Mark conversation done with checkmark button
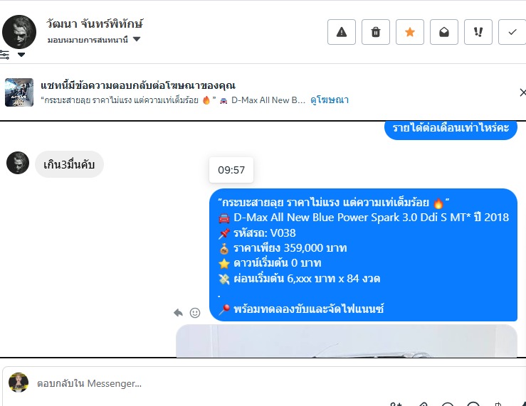 pyautogui.click(x=512, y=32)
